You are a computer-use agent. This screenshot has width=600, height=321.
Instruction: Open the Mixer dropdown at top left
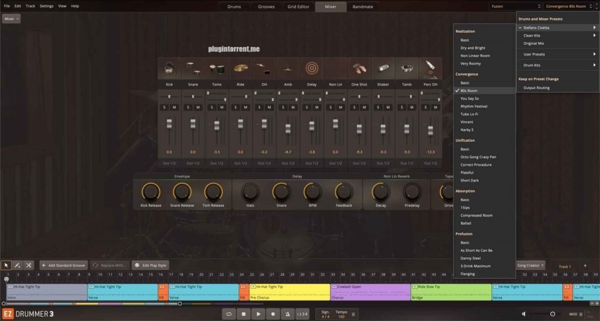tap(11, 18)
